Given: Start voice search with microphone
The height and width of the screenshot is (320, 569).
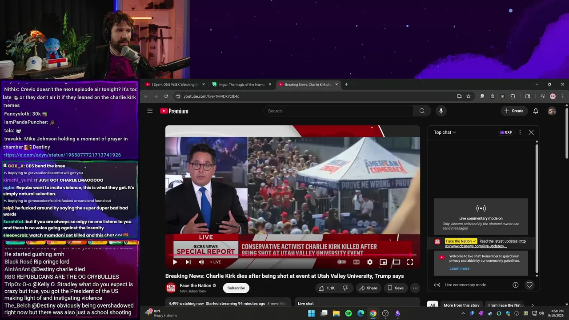Looking at the screenshot, I should pos(441,111).
